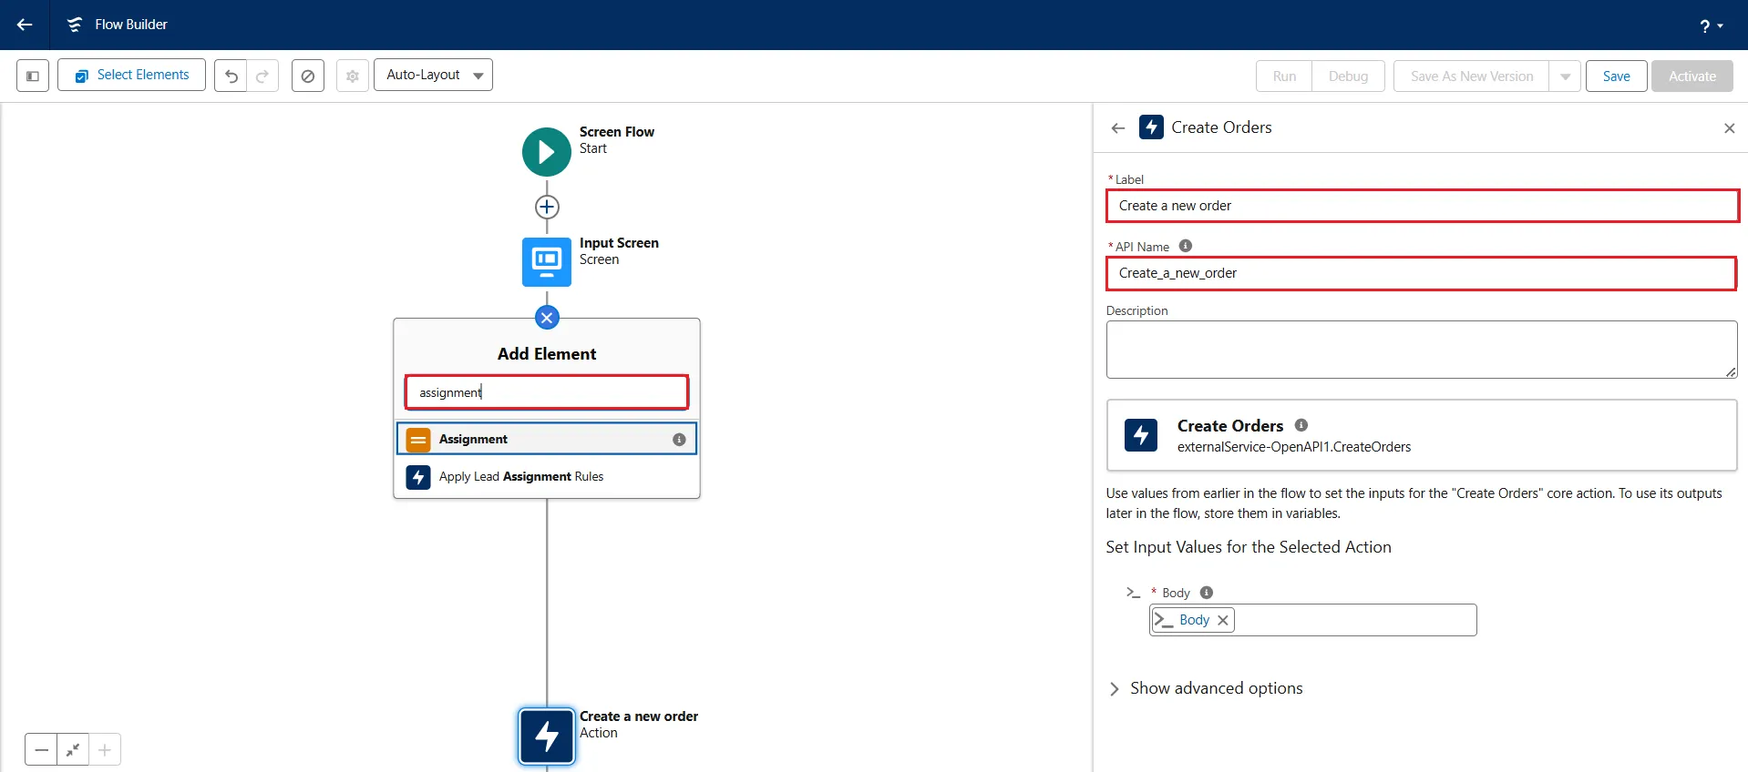Close the Add Element popup with X circle
This screenshot has height=772, width=1748.
547,318
